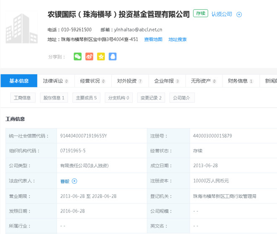Click the gray building company logo
This screenshot has height=234, width=277.
coord(21,27)
